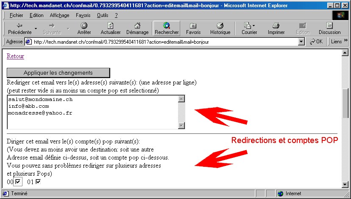The height and width of the screenshot is (199, 351).
Task: Open Favoris toolbar icon
Action: tap(193, 26)
